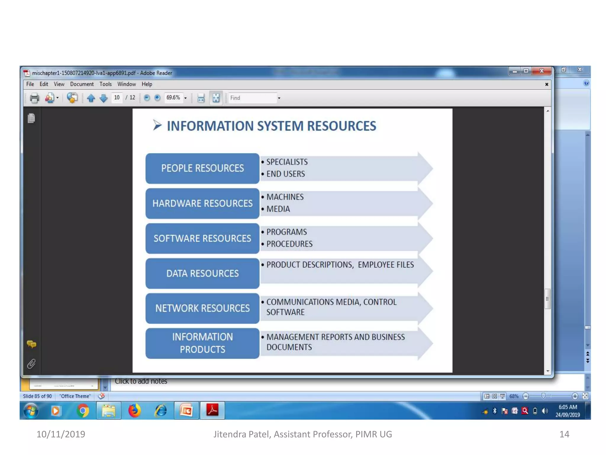Click the PowerPoint zoom in plus button

(575, 396)
